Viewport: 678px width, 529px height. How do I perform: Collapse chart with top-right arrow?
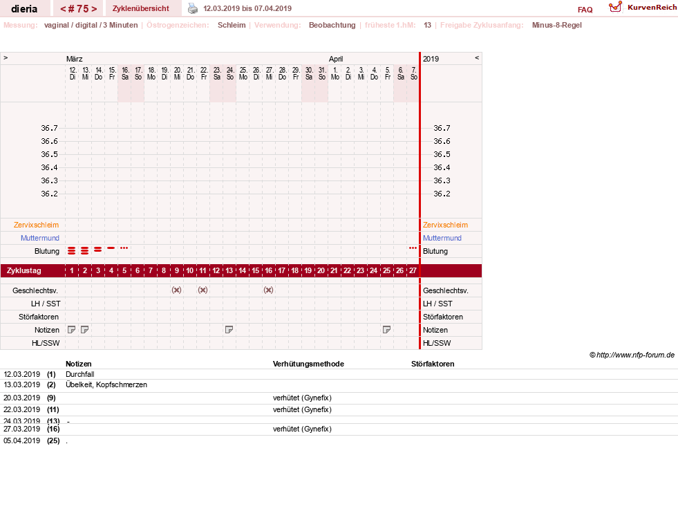(x=477, y=58)
